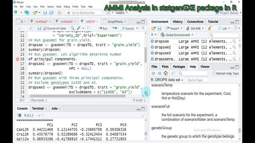Click the clear environment broom icon
This screenshot has height=143, width=255.
click(210, 28)
